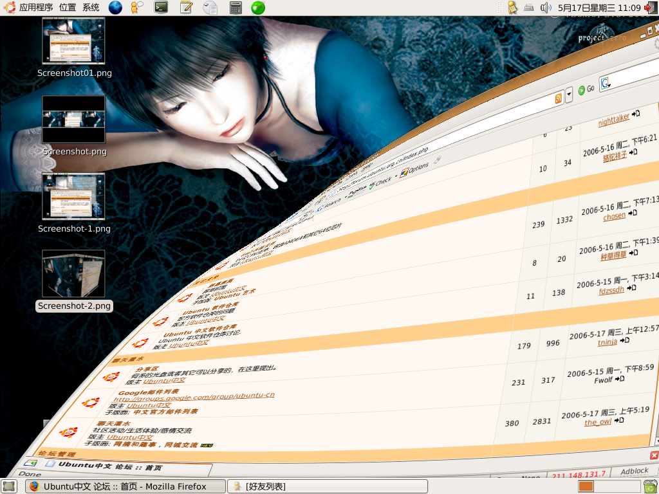Viewport: 659px width, 494px height.
Task: Open the fdzssdh user link
Action: [x=611, y=290]
